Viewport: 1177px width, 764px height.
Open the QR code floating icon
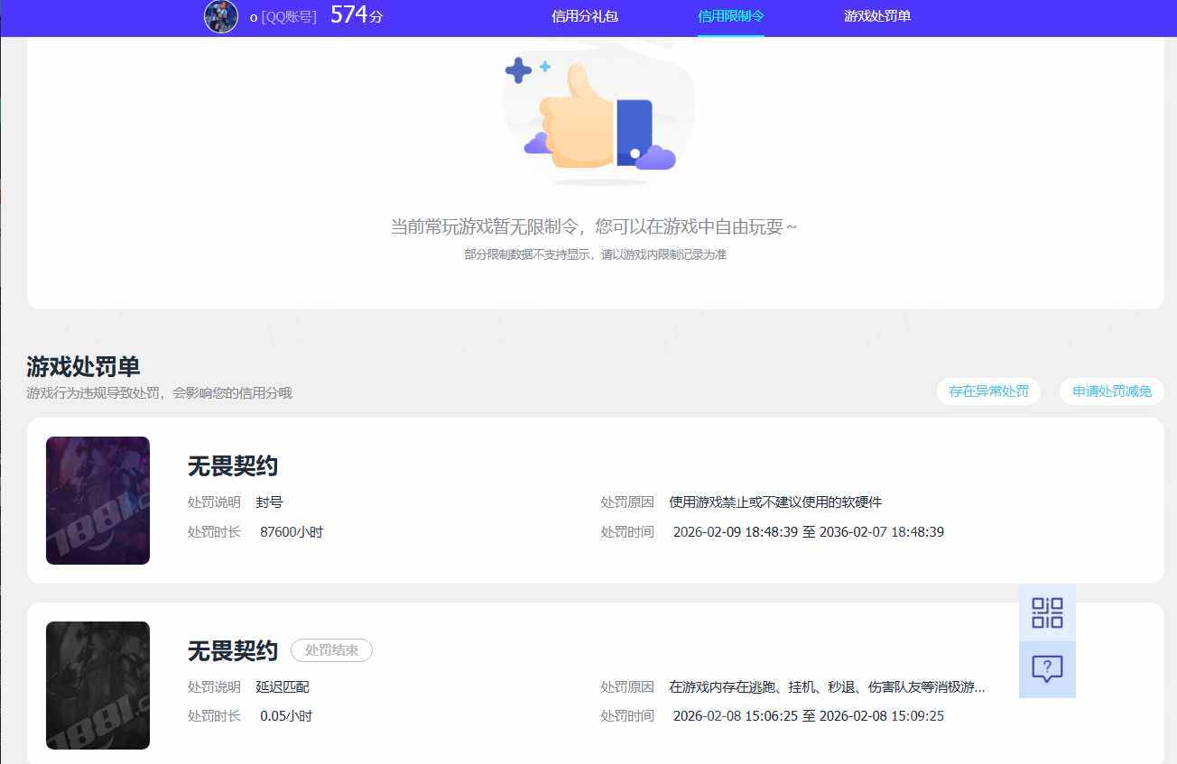click(1047, 612)
